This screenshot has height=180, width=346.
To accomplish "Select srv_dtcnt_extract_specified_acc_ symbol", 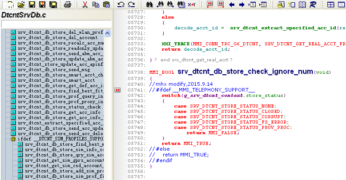I will point(60,123).
